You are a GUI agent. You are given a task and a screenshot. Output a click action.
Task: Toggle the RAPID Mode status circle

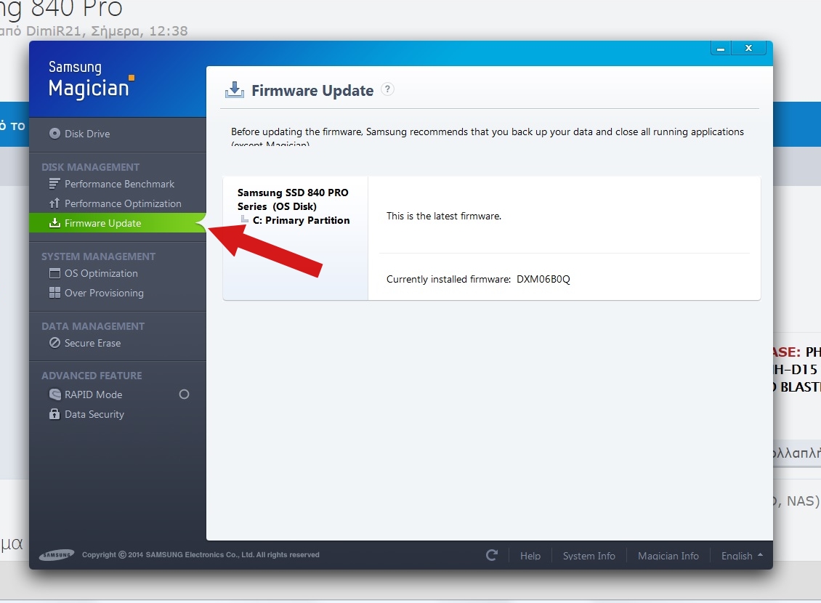[x=184, y=394]
